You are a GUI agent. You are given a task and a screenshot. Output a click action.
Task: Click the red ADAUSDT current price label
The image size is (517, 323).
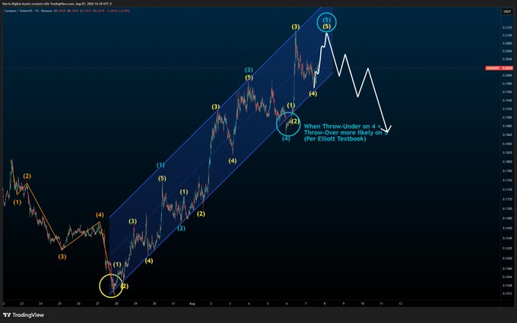500,68
